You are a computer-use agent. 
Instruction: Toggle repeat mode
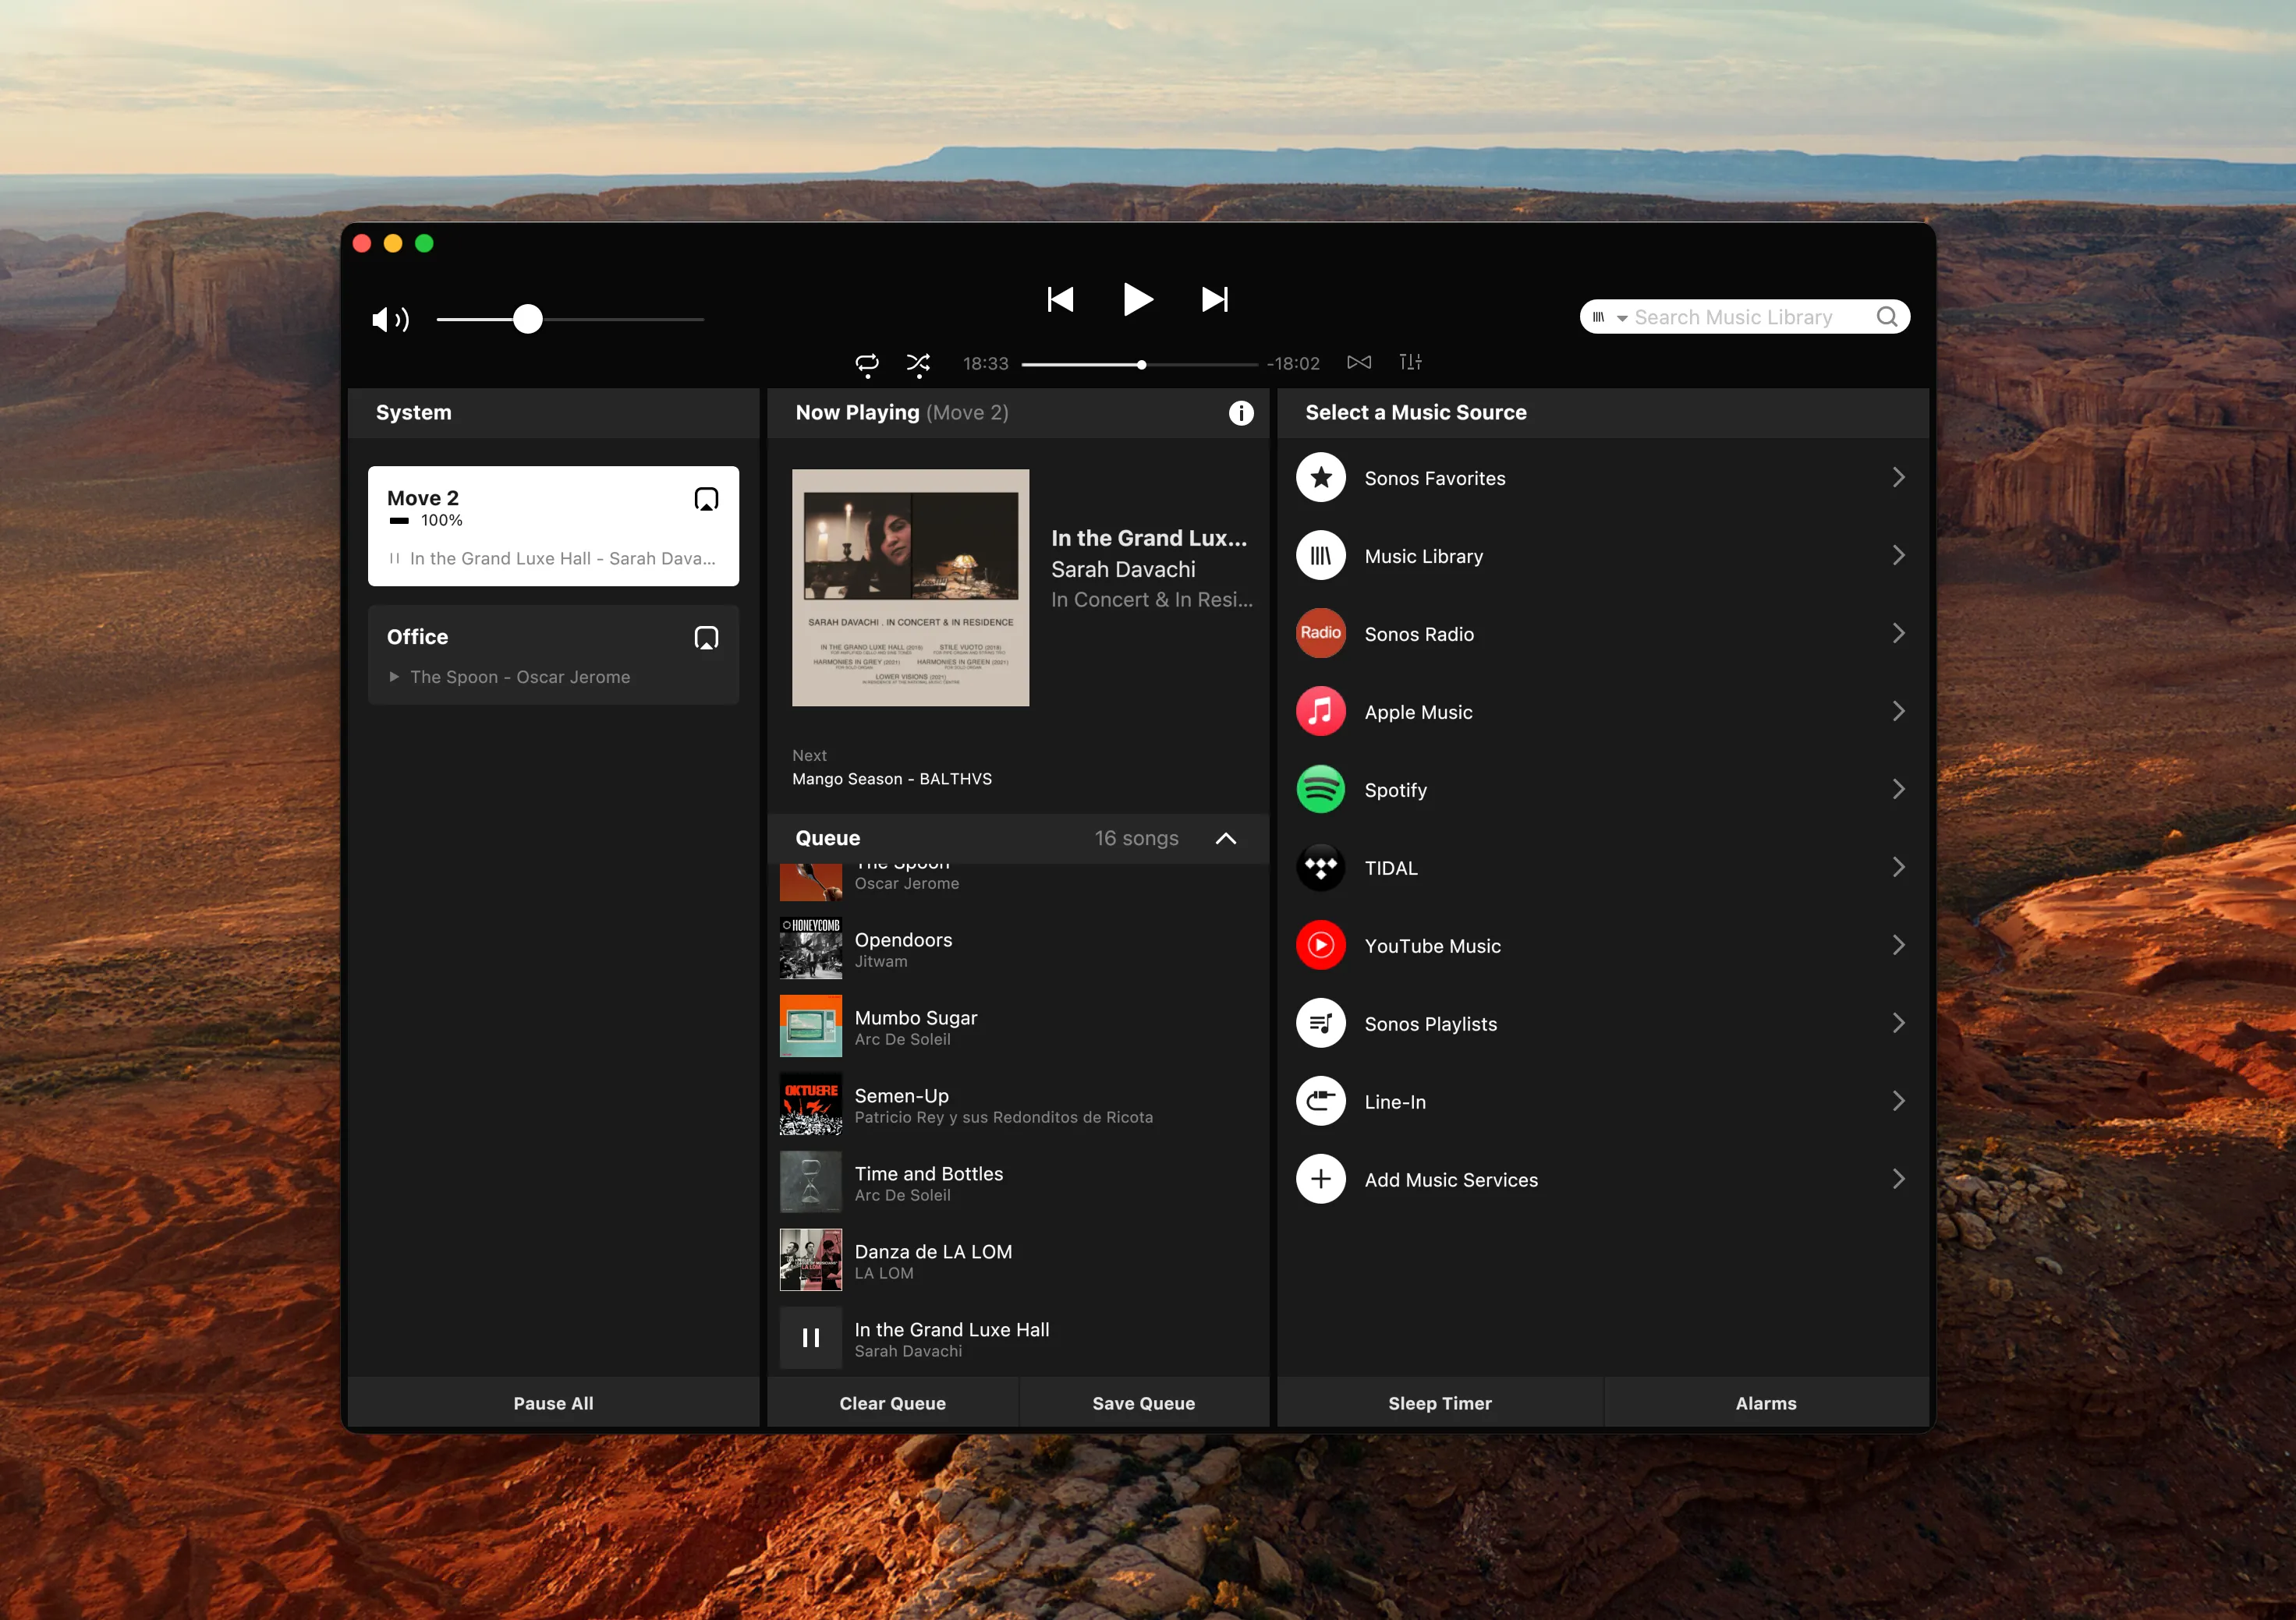coord(867,363)
